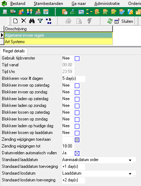
Task: Toggle Blokkeer laden op huidige dag checkbox
Action: [x=77, y=126]
